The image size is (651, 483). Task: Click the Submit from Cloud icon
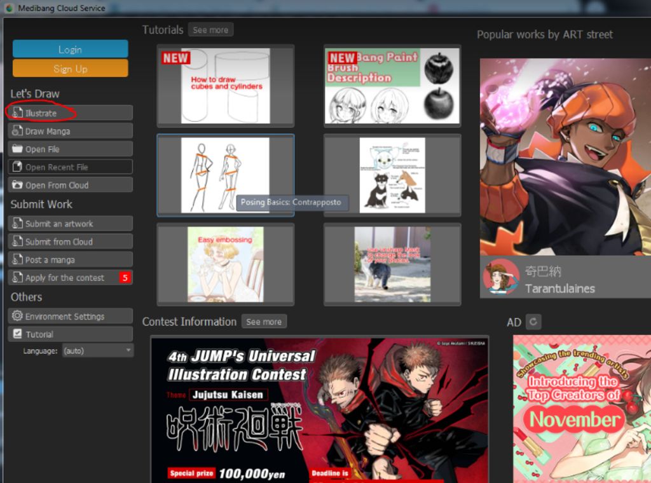pos(17,241)
